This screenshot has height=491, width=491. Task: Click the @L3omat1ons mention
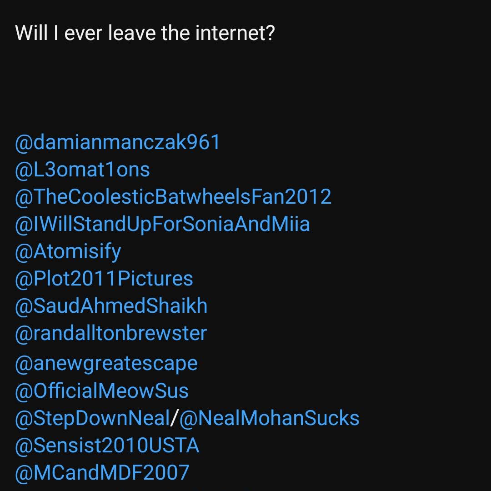[x=82, y=170]
